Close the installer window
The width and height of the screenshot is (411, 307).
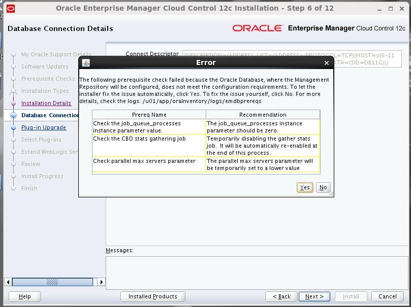(x=401, y=9)
